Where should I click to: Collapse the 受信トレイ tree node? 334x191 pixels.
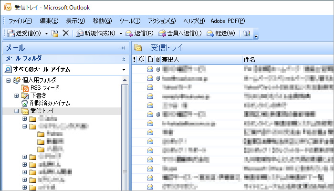pos(16,111)
